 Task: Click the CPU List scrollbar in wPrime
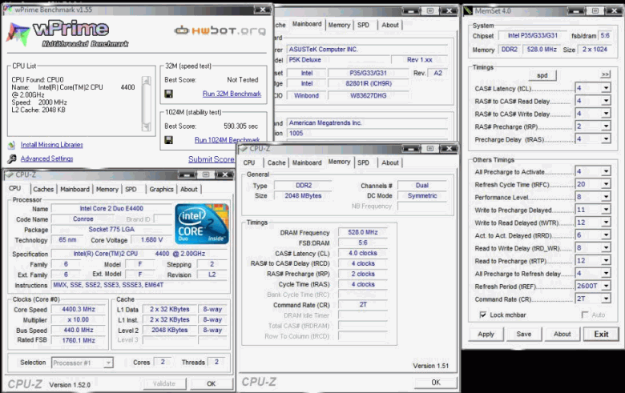(x=147, y=103)
